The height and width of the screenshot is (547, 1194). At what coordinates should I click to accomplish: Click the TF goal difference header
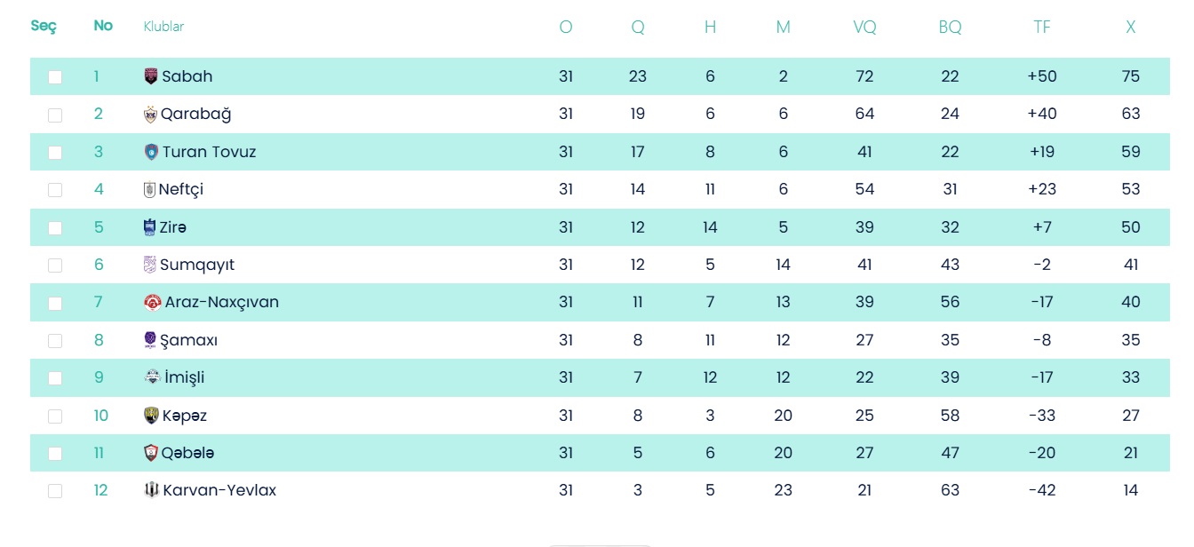(x=1042, y=28)
